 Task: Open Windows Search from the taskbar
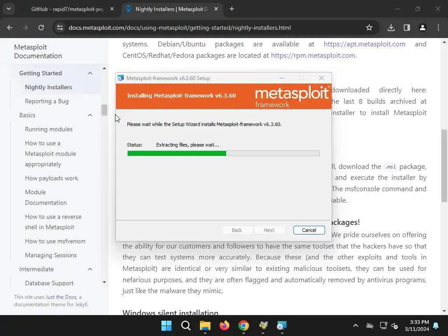pos(185,325)
